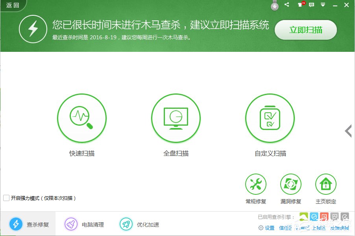Open the 常规修复 repair tool
The height and width of the screenshot is (236, 355).
[256, 184]
